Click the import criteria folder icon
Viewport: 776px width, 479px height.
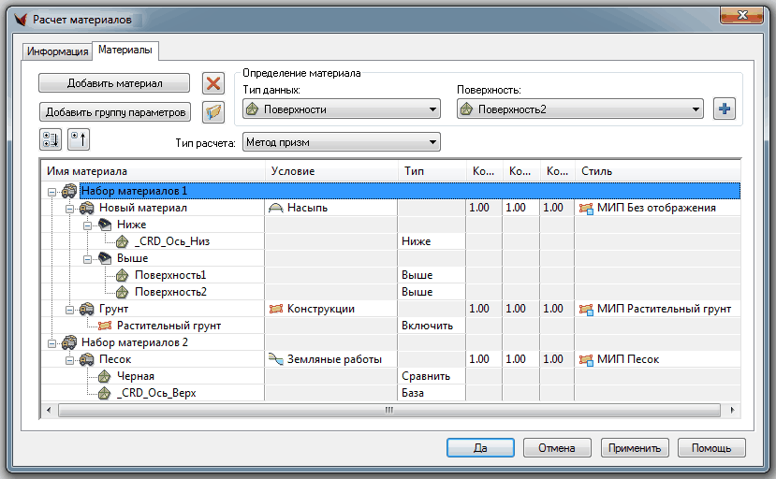(214, 112)
